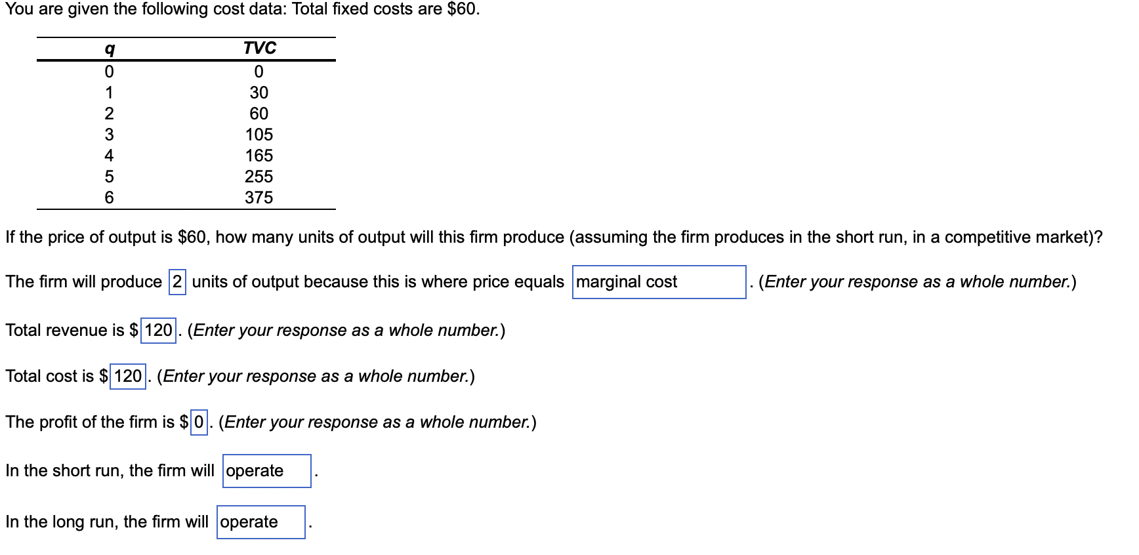Click TVC value 375 in table
This screenshot has width=1139, height=555.
point(259,197)
